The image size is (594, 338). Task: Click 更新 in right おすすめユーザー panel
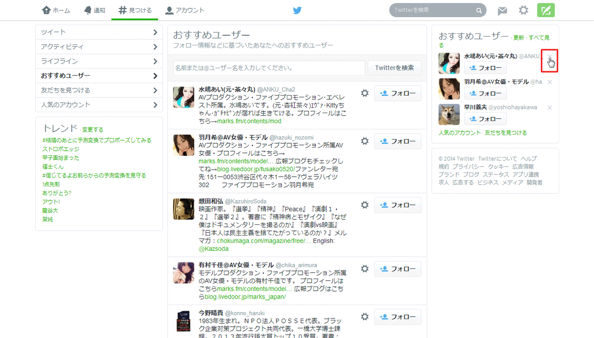click(518, 38)
